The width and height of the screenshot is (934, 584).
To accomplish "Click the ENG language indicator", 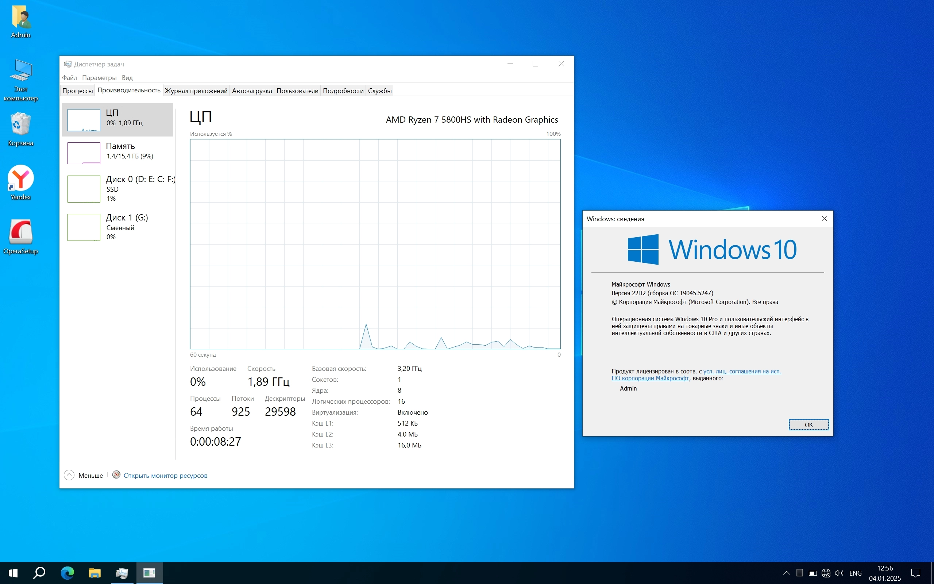I will pyautogui.click(x=855, y=573).
